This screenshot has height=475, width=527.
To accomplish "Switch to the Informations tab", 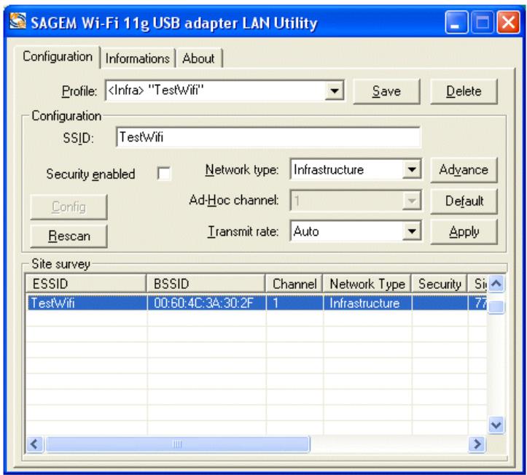I will [x=138, y=58].
